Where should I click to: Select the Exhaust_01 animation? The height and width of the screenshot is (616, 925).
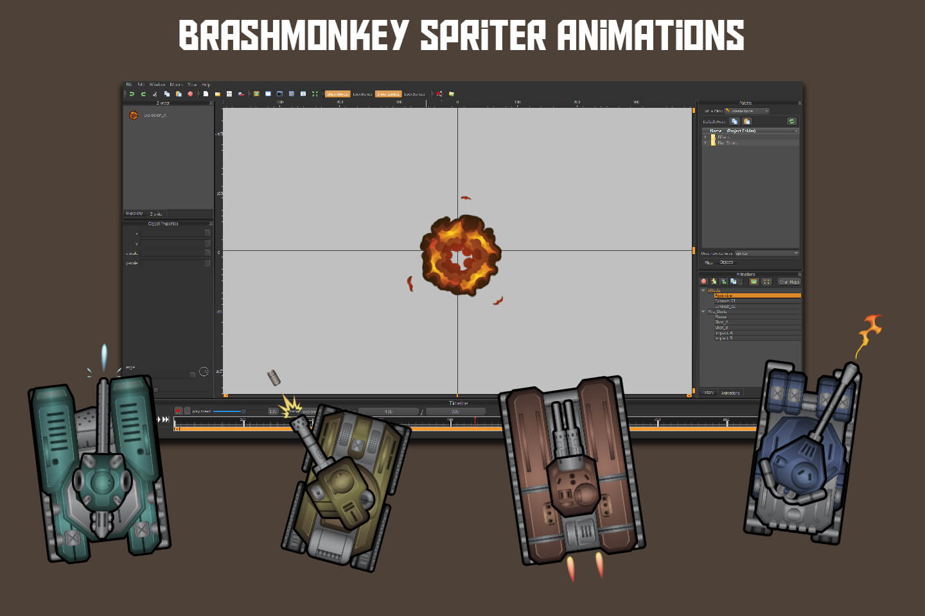(x=757, y=301)
